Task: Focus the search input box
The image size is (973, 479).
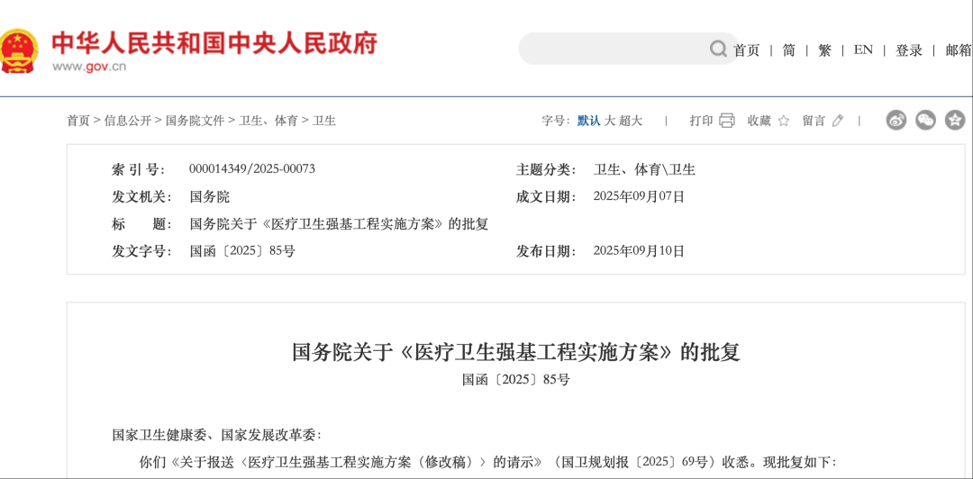Action: pos(613,49)
